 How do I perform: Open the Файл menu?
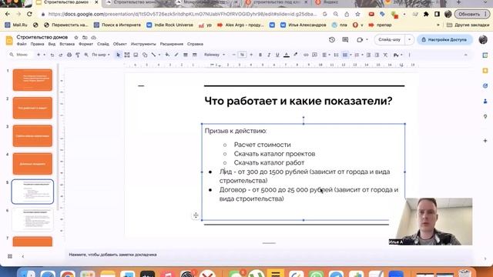(x=22, y=45)
